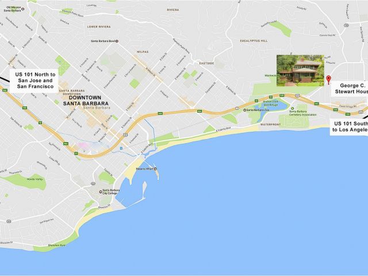Click the Eucalyptus Hill neighborhood label
This screenshot has width=368, height=276.
[254, 41]
